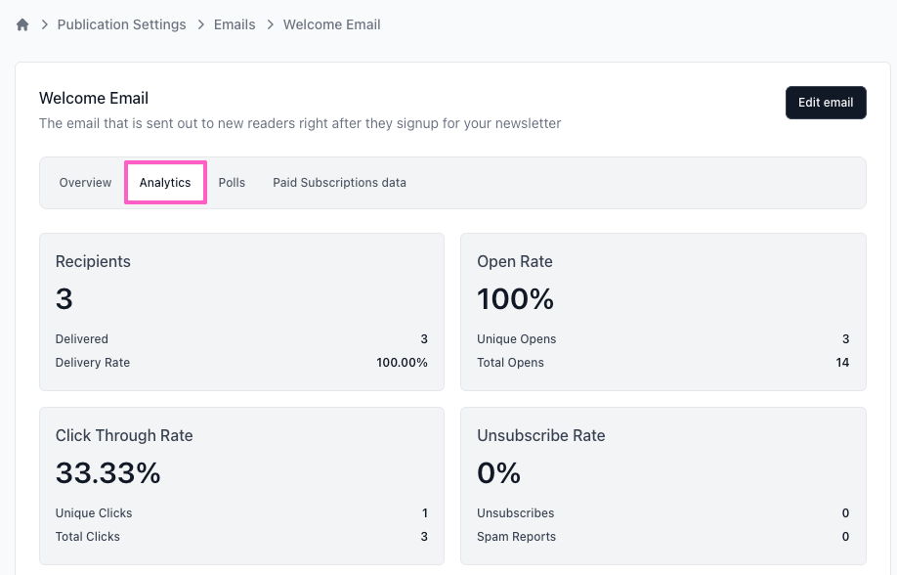The width and height of the screenshot is (897, 575).
Task: Select the 33.33% Click Through Rate value
Action: click(107, 473)
